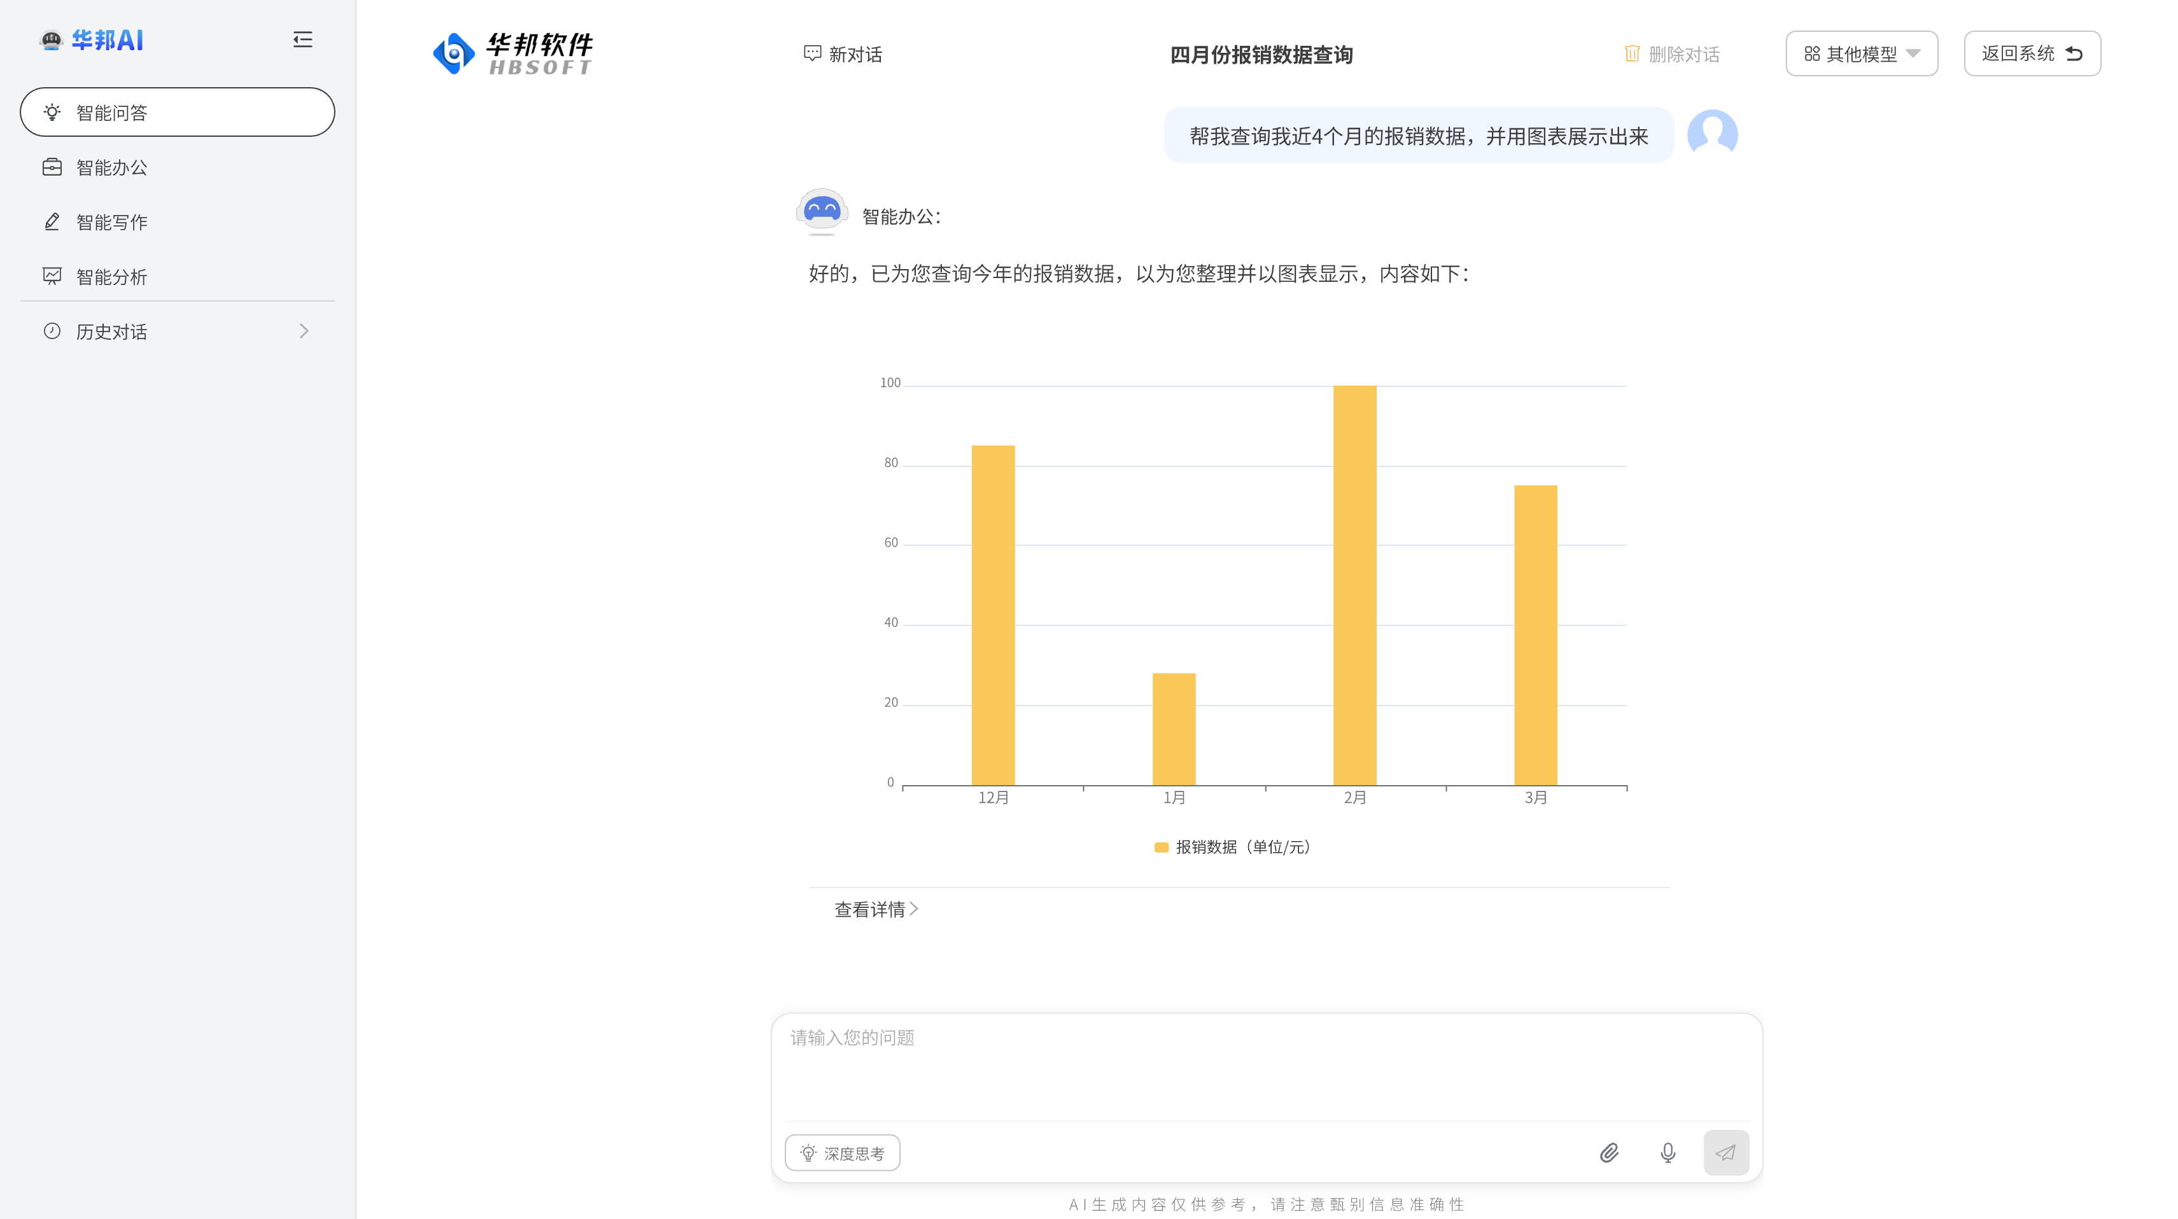Click the user avatar icon
The height and width of the screenshot is (1219, 2178).
tap(1712, 134)
